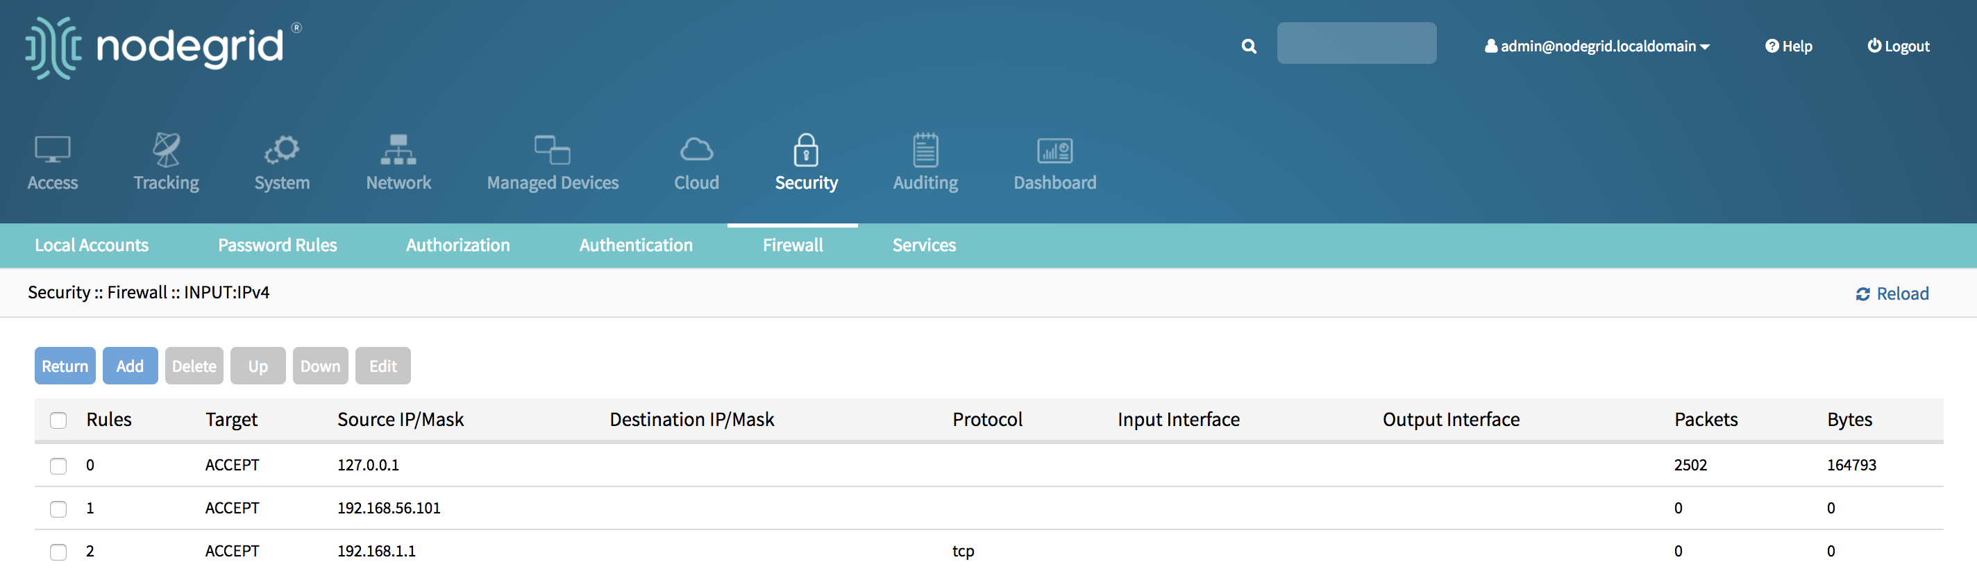Click the Rules column header
The image size is (1977, 587).
click(x=109, y=420)
